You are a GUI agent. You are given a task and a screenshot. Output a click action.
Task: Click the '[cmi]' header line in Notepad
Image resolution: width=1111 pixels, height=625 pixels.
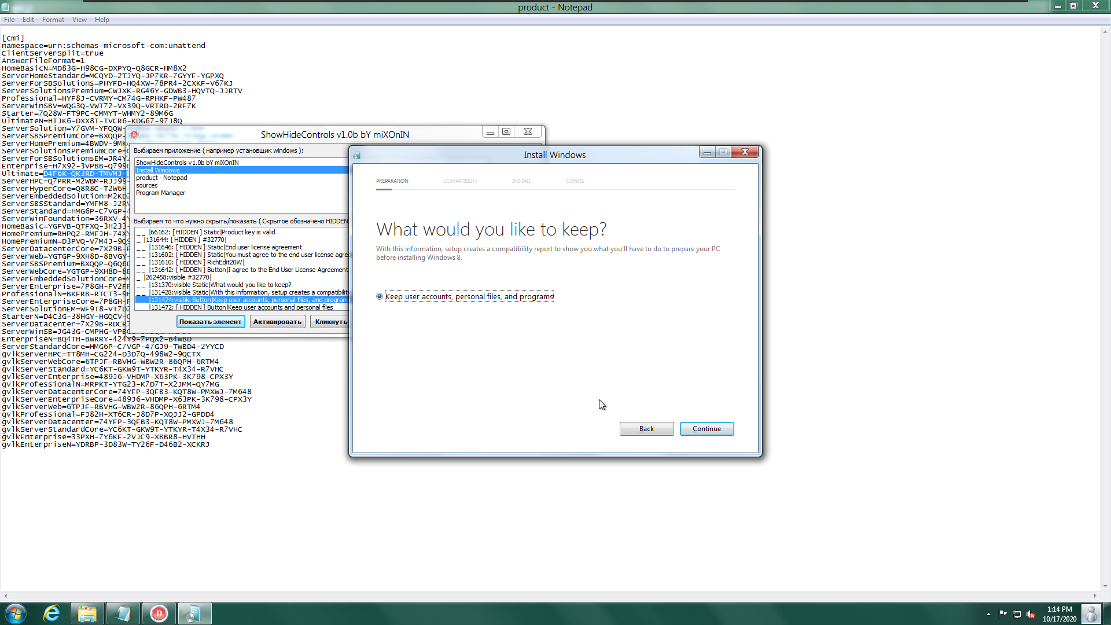[13, 38]
